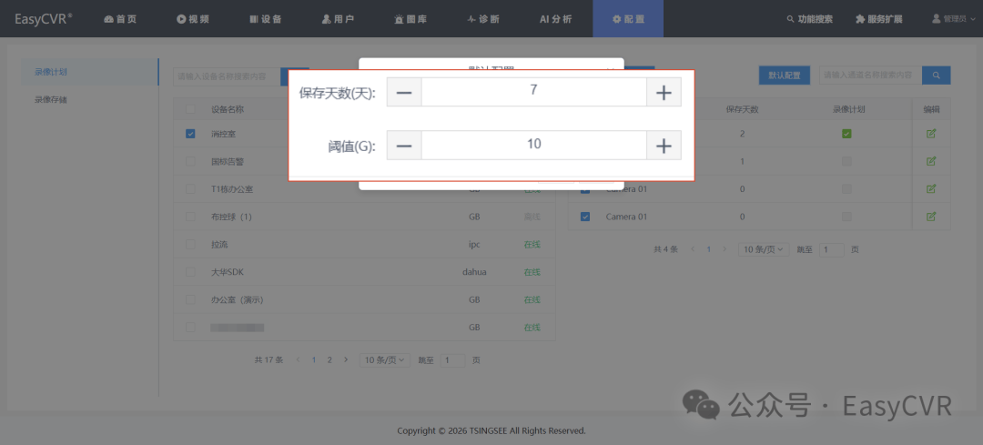Open the 诊断 diagnostics menu
The image size is (983, 445).
(x=483, y=19)
